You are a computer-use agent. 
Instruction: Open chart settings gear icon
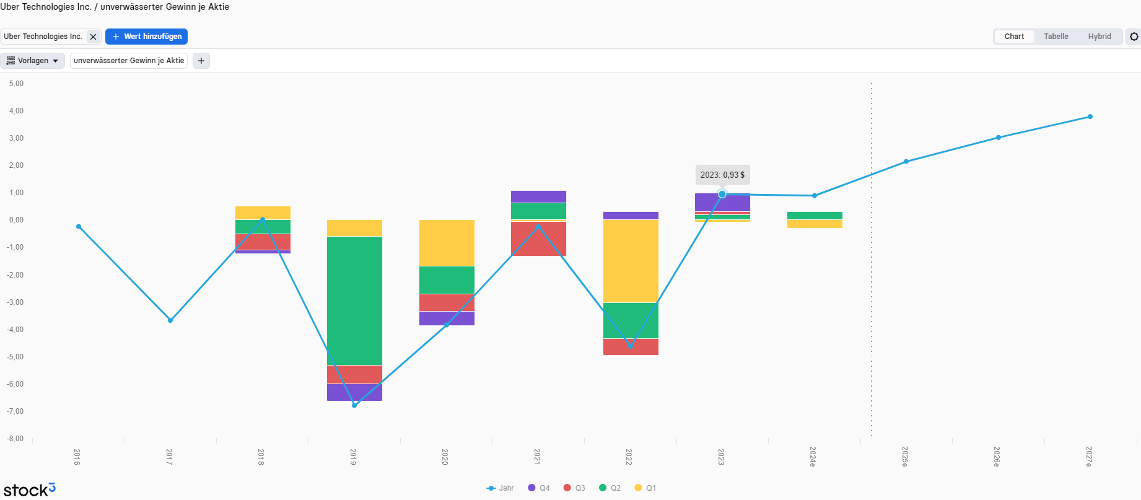click(x=1134, y=37)
